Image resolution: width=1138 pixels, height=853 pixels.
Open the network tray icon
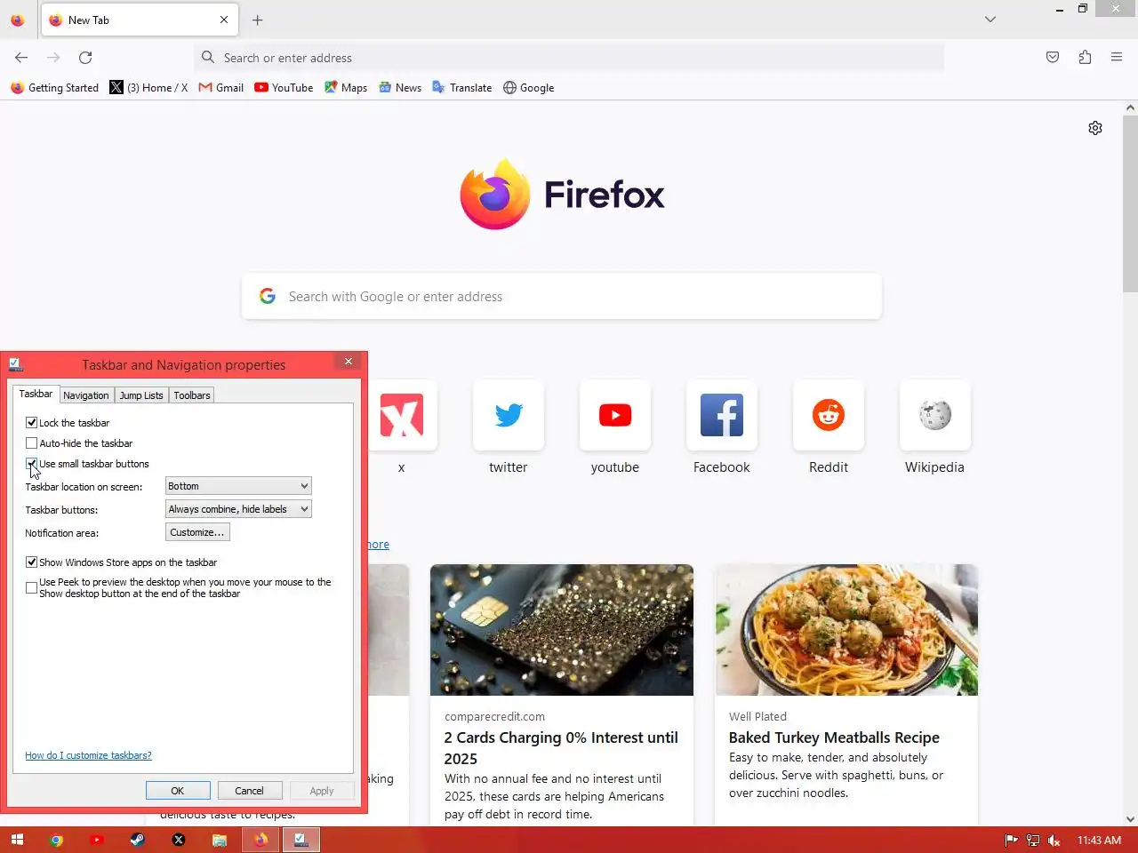pyautogui.click(x=1033, y=841)
